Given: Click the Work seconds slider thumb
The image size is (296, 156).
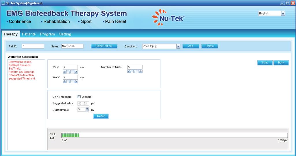Looking at the screenshot, I should pos(70,81).
